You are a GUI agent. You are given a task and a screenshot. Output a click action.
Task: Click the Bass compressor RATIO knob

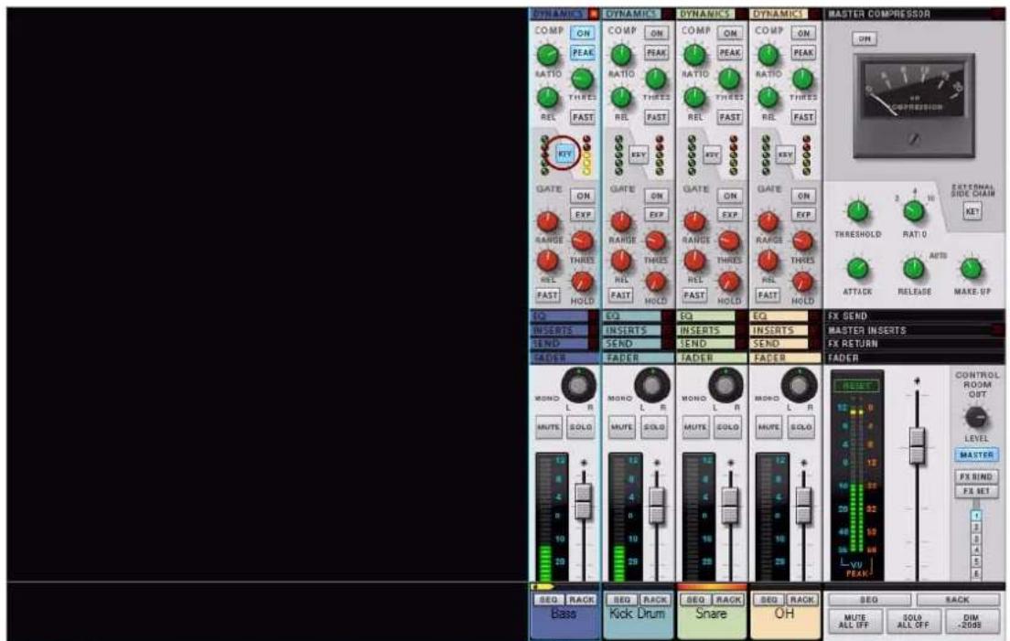pyautogui.click(x=547, y=56)
